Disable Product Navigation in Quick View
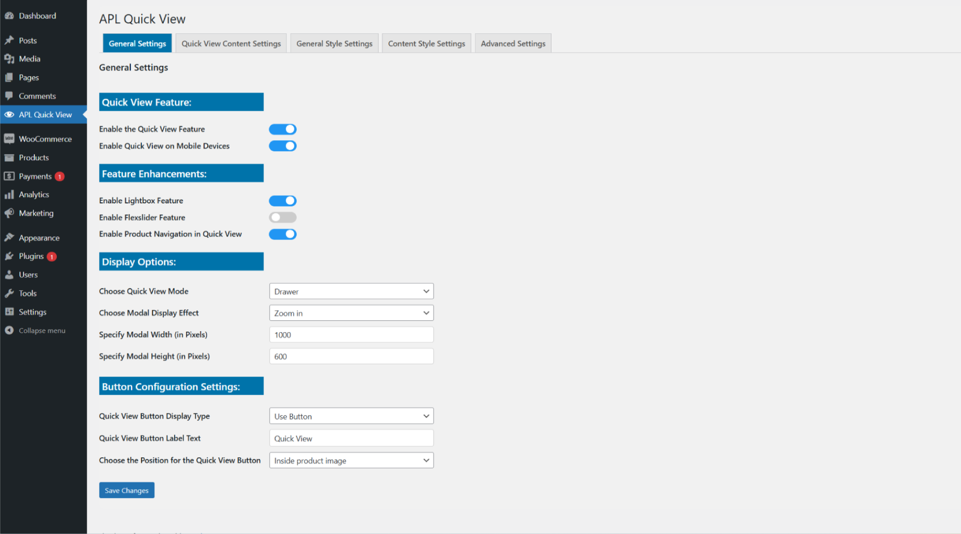This screenshot has height=534, width=961. 283,234
